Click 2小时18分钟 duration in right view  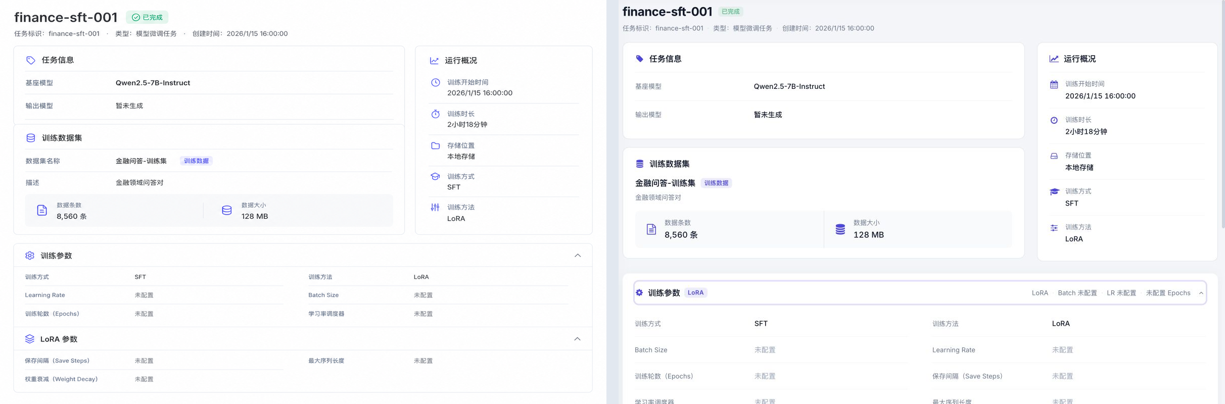pyautogui.click(x=1086, y=132)
